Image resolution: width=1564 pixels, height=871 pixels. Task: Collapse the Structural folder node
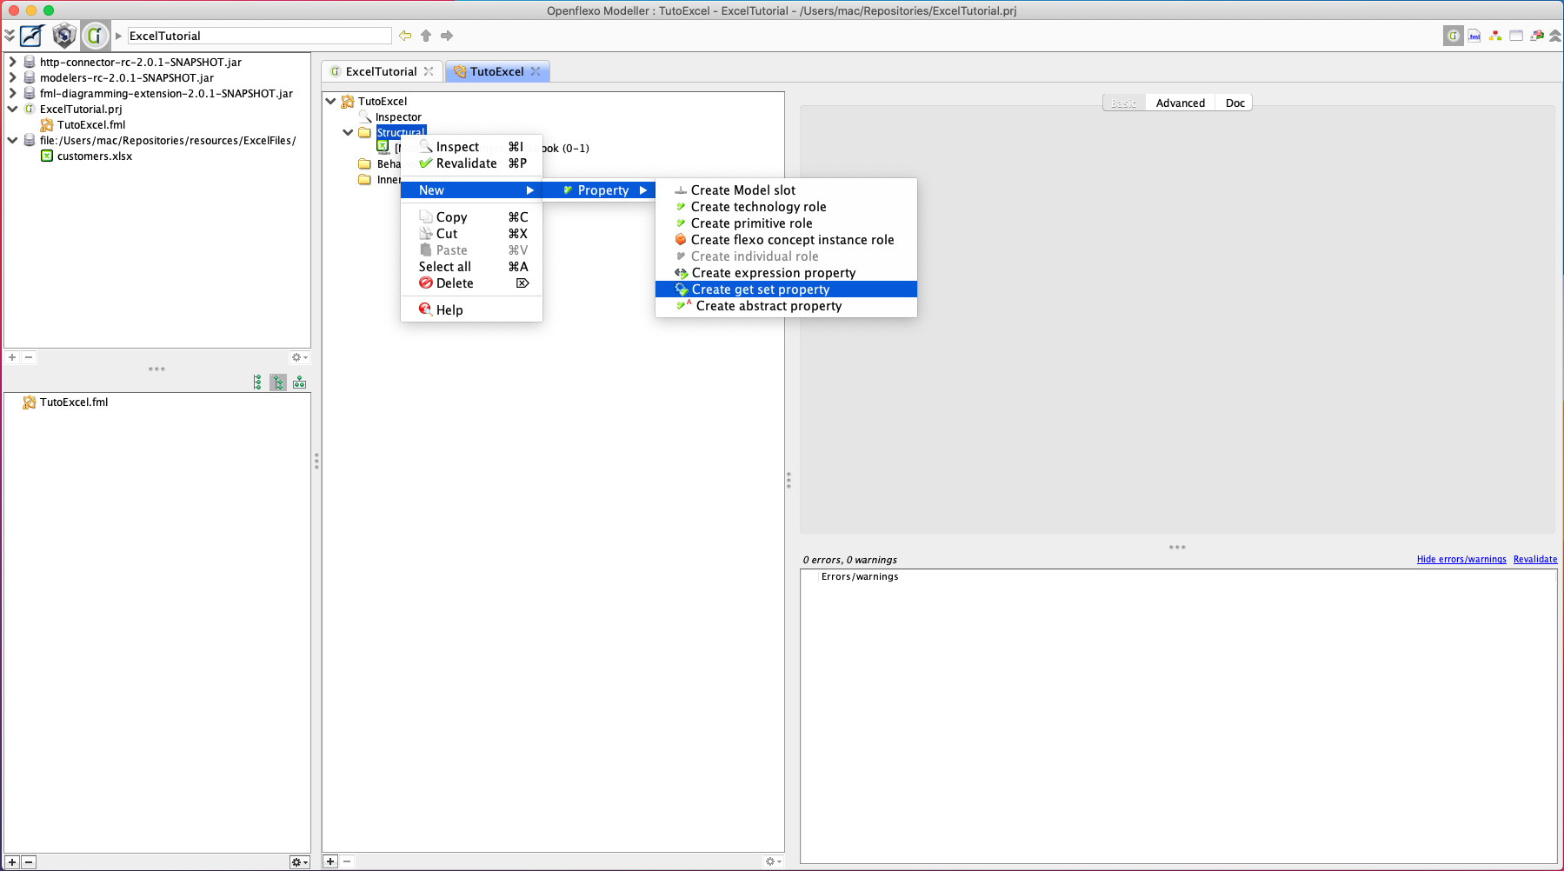click(348, 132)
